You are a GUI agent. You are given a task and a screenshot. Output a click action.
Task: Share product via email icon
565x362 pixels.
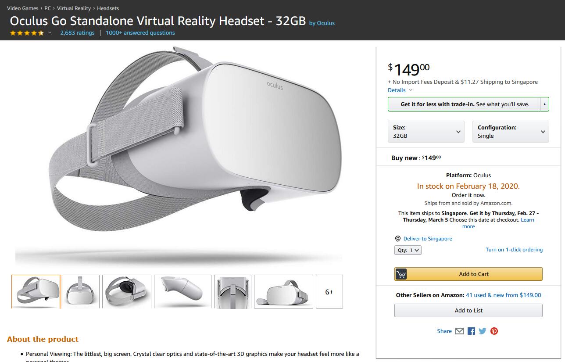pyautogui.click(x=459, y=331)
